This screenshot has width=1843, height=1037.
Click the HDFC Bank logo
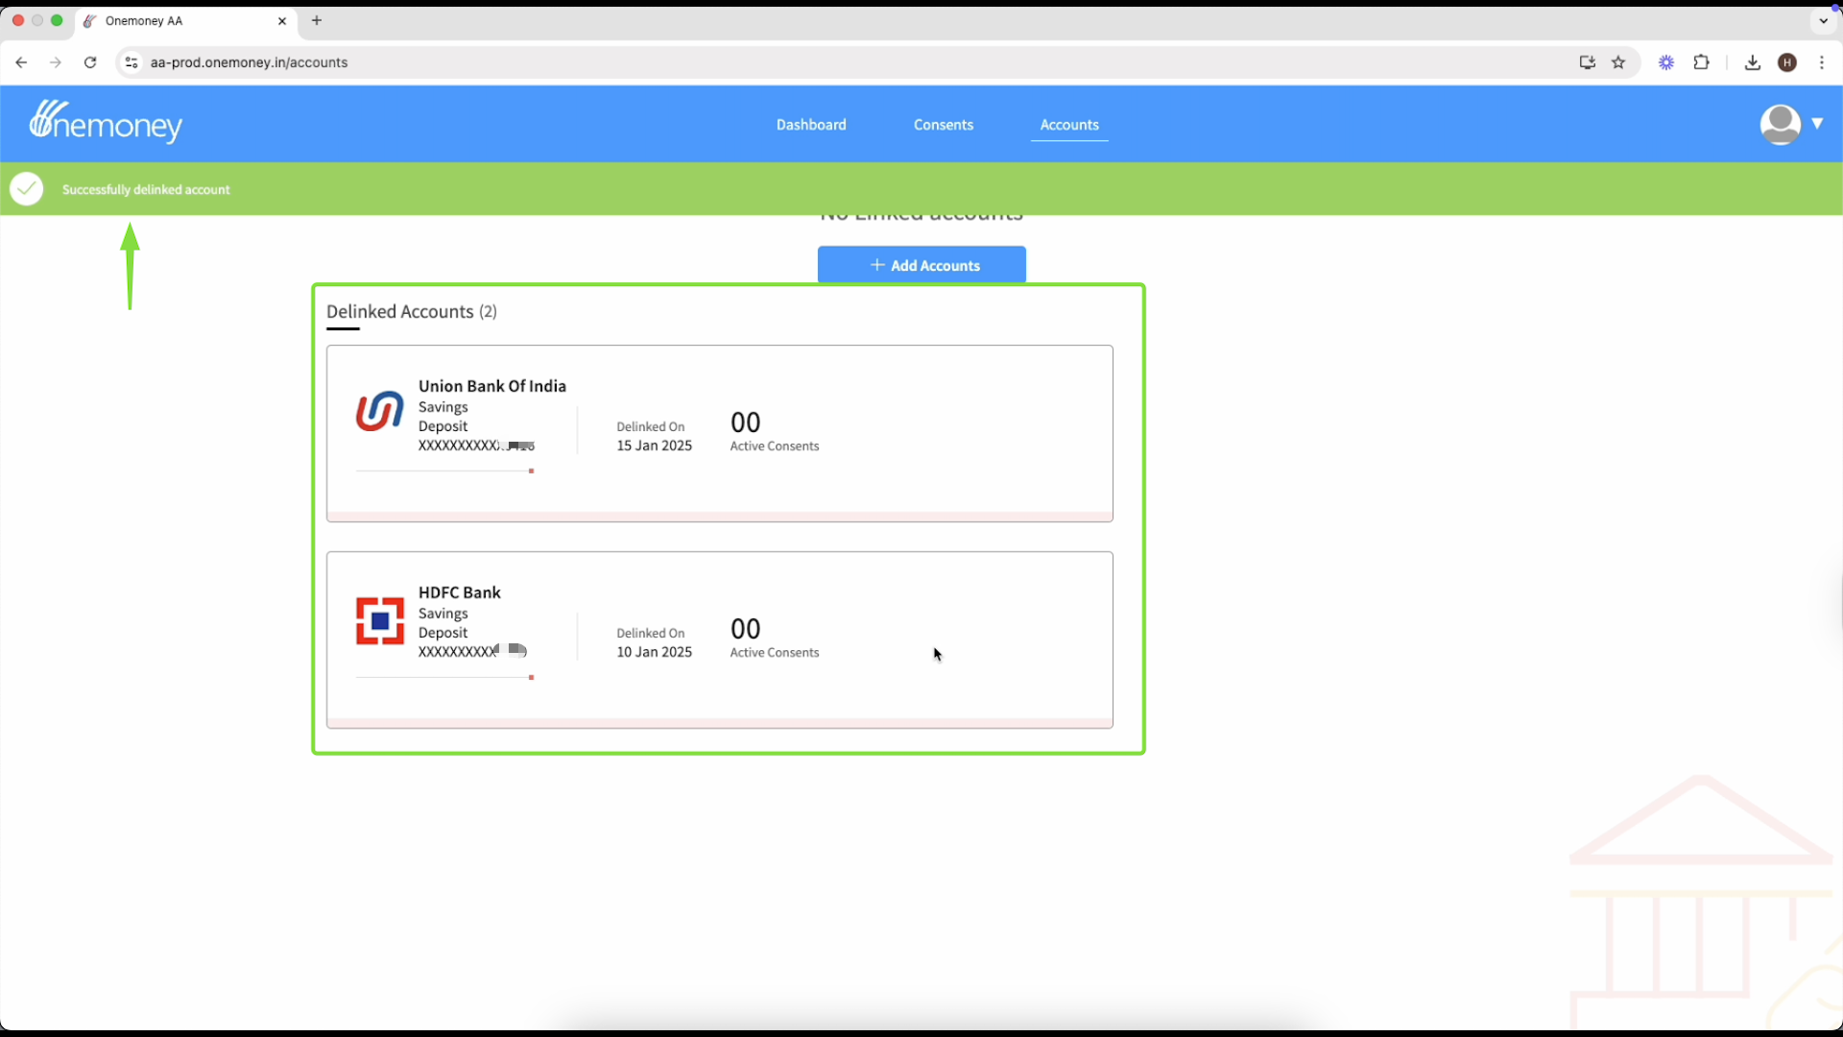380,621
